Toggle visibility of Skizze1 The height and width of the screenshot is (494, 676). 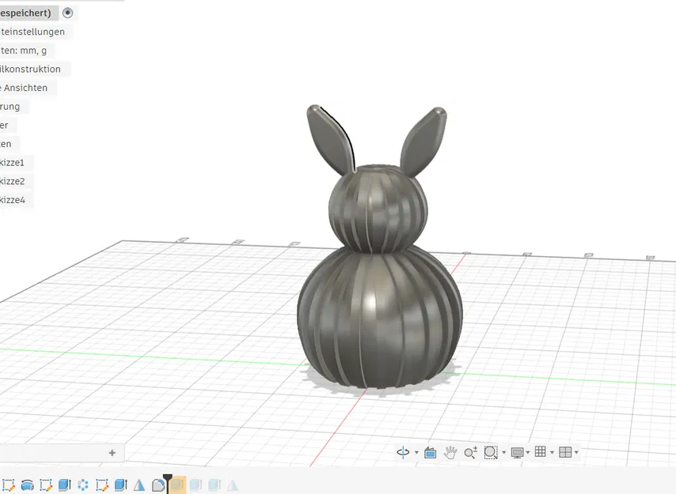11,162
